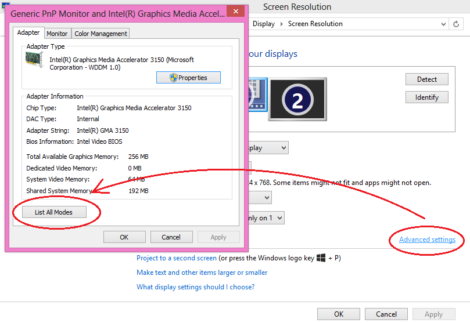
Task: Select the Adapter tab
Action: (28, 33)
